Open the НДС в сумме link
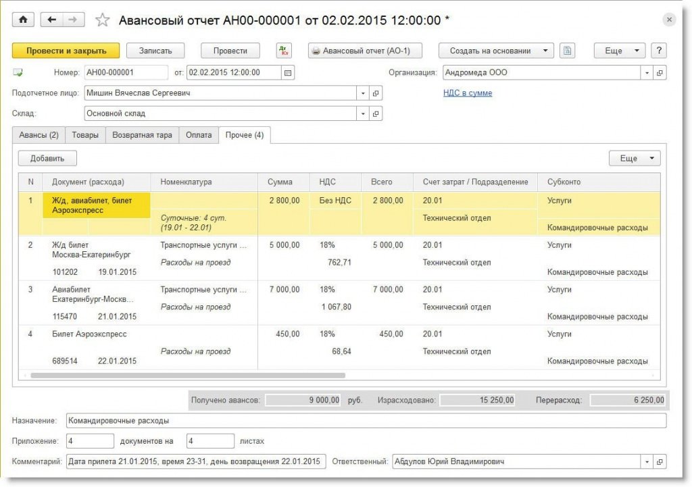692x487 pixels. point(468,93)
